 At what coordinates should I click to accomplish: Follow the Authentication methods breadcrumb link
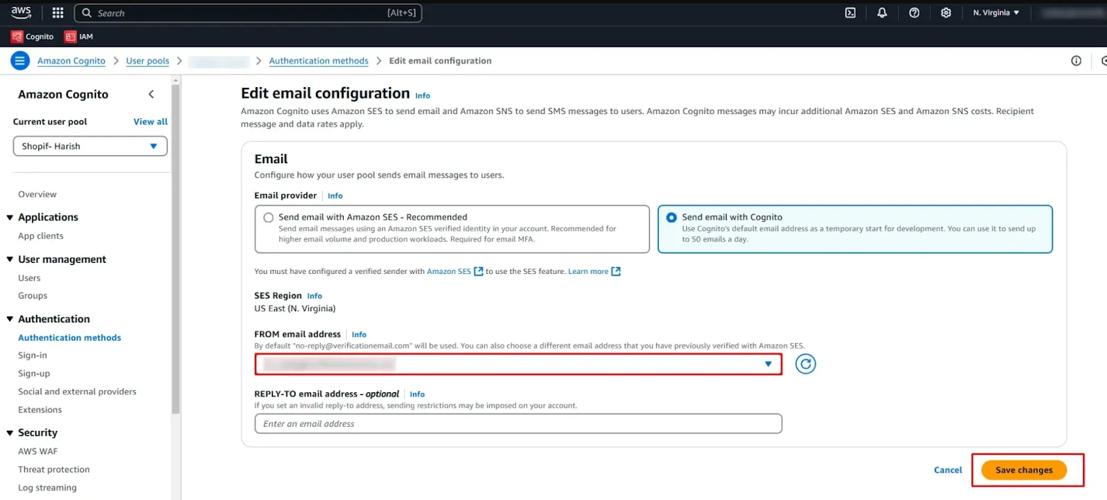point(319,61)
